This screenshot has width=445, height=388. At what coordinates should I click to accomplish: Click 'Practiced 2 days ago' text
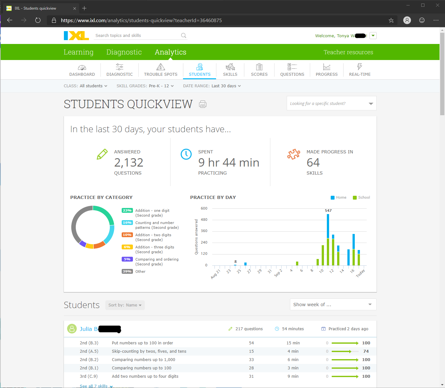(x=348, y=329)
